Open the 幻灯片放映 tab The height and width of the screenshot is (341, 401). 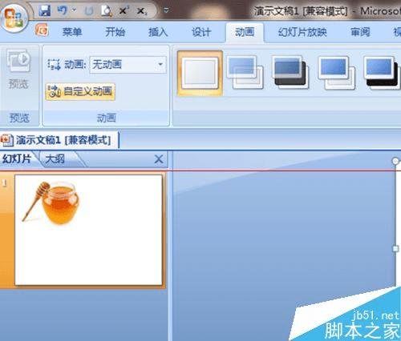coord(302,32)
